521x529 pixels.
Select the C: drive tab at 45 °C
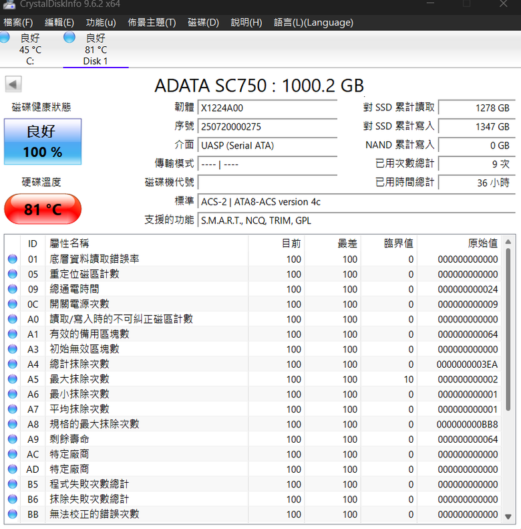29,49
